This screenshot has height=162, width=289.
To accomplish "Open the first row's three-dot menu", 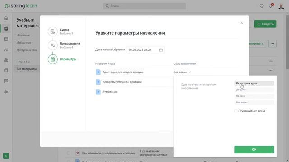I will tap(271, 61).
